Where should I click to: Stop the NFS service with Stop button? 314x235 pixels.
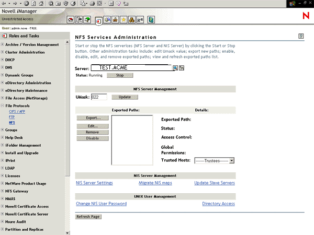(120, 75)
